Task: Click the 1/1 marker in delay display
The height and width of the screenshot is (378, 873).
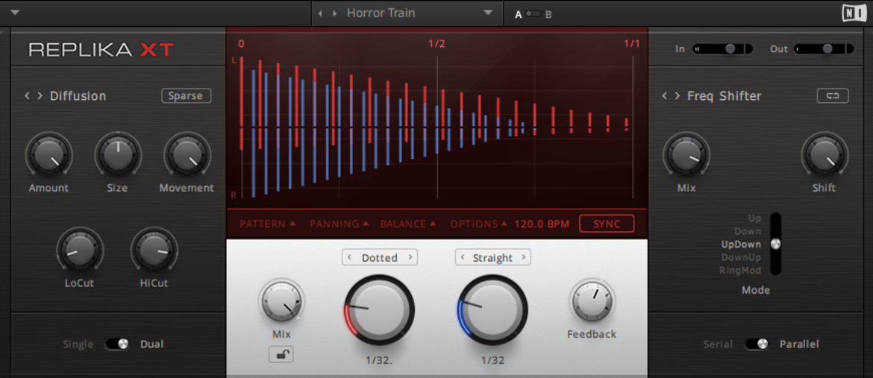Action: 632,44
